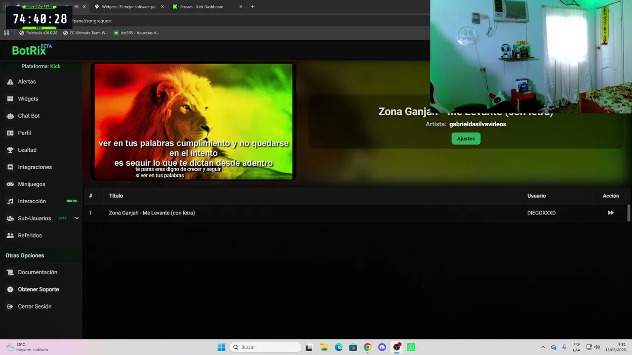Open network and volume tray icons
Image resolution: width=632 pixels, height=355 pixels.
click(x=593, y=347)
